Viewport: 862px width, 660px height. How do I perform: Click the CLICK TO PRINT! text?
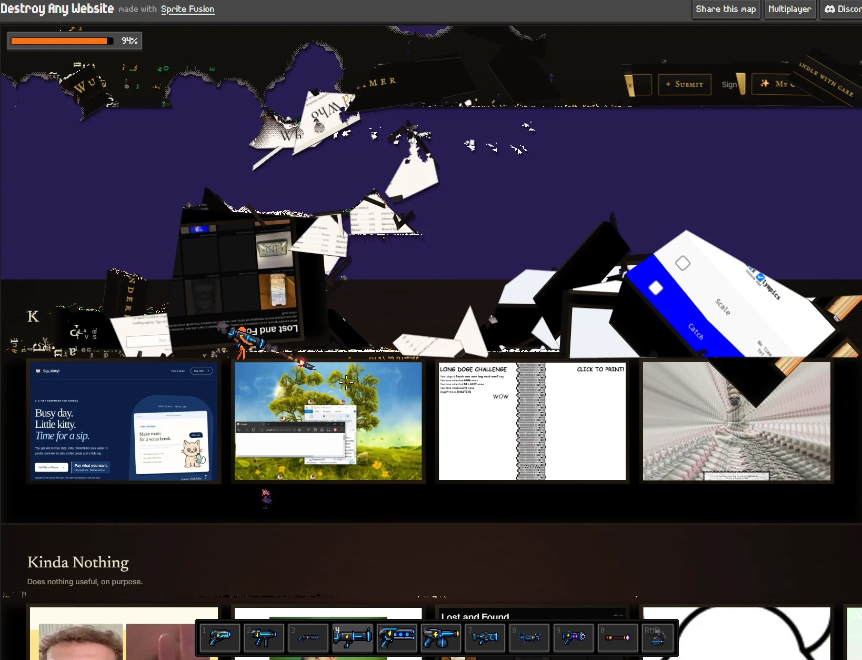click(600, 369)
